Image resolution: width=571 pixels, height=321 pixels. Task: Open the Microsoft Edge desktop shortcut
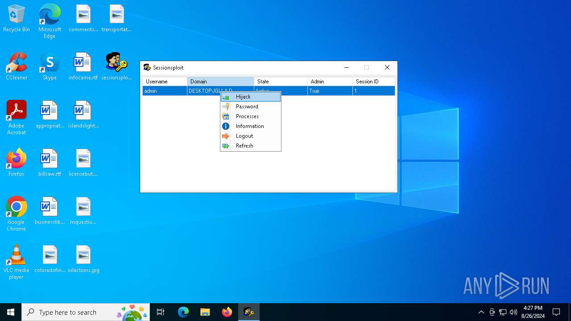pyautogui.click(x=50, y=21)
